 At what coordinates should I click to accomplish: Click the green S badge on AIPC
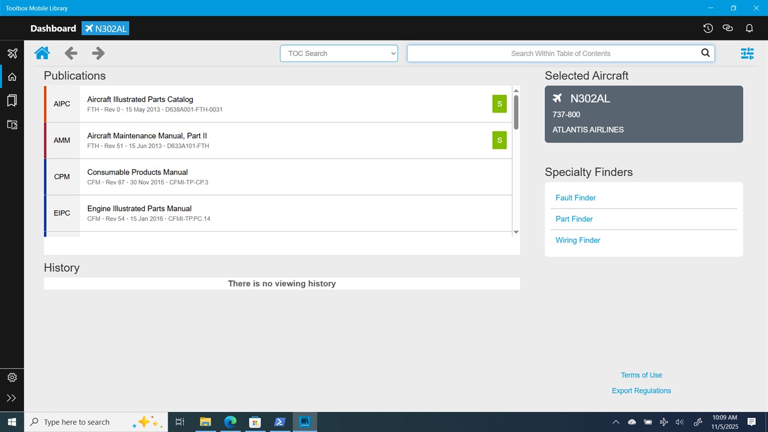pyautogui.click(x=498, y=103)
